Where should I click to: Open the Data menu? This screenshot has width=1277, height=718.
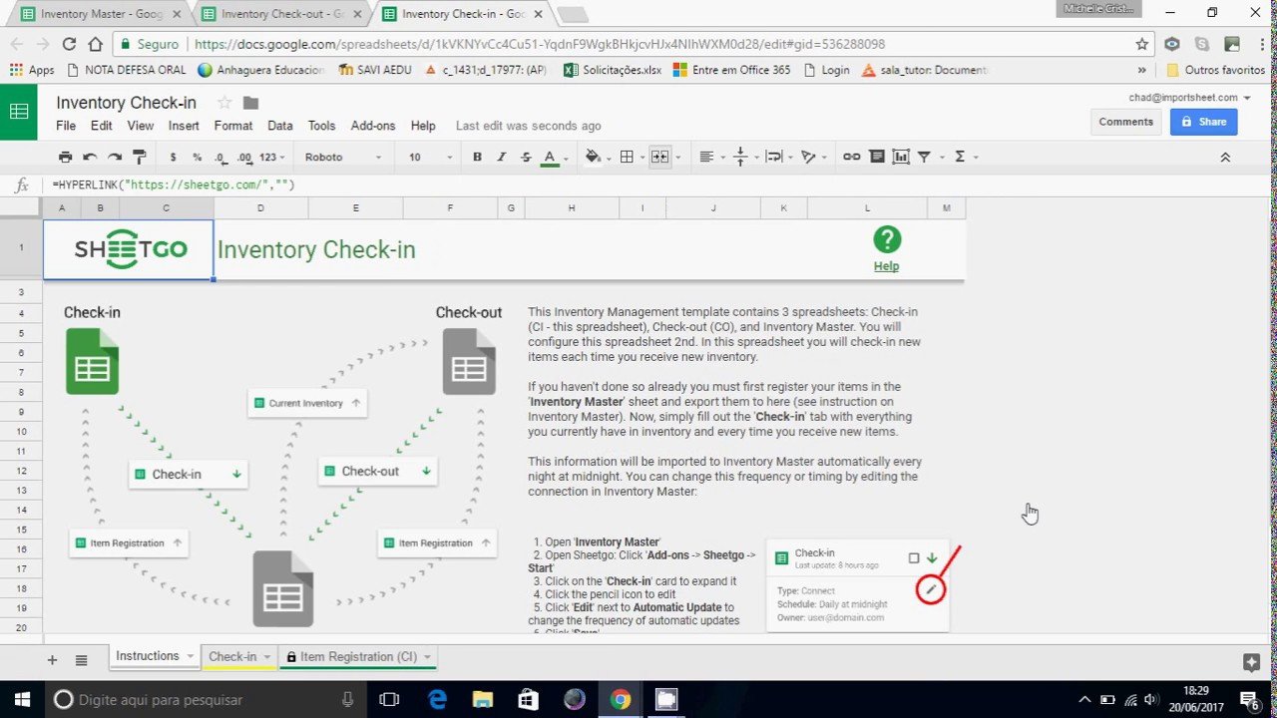[280, 126]
